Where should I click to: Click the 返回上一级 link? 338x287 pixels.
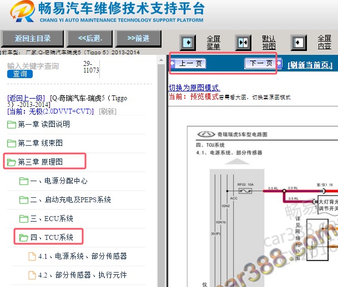(26, 98)
